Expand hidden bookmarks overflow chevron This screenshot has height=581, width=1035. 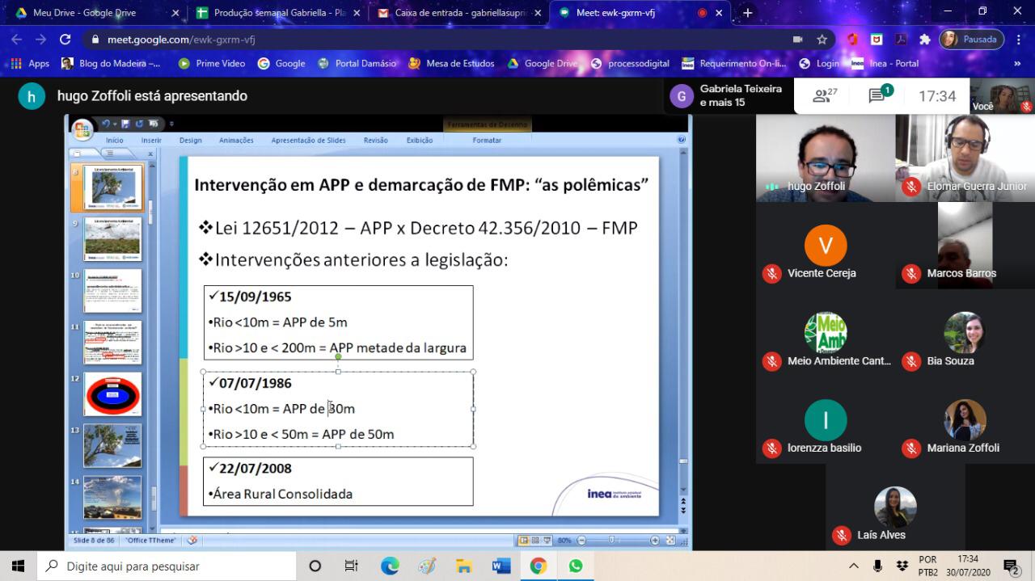[x=1016, y=63]
